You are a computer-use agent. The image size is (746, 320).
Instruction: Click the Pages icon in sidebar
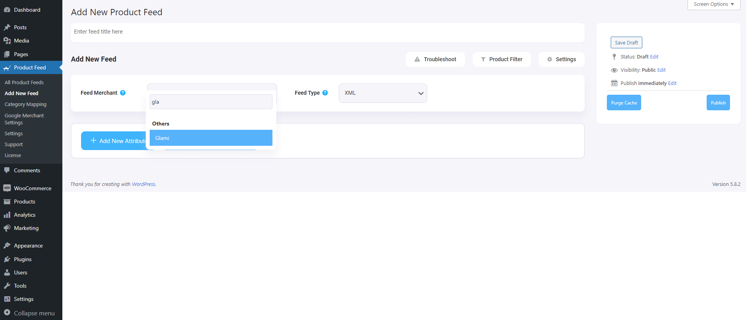coord(7,54)
